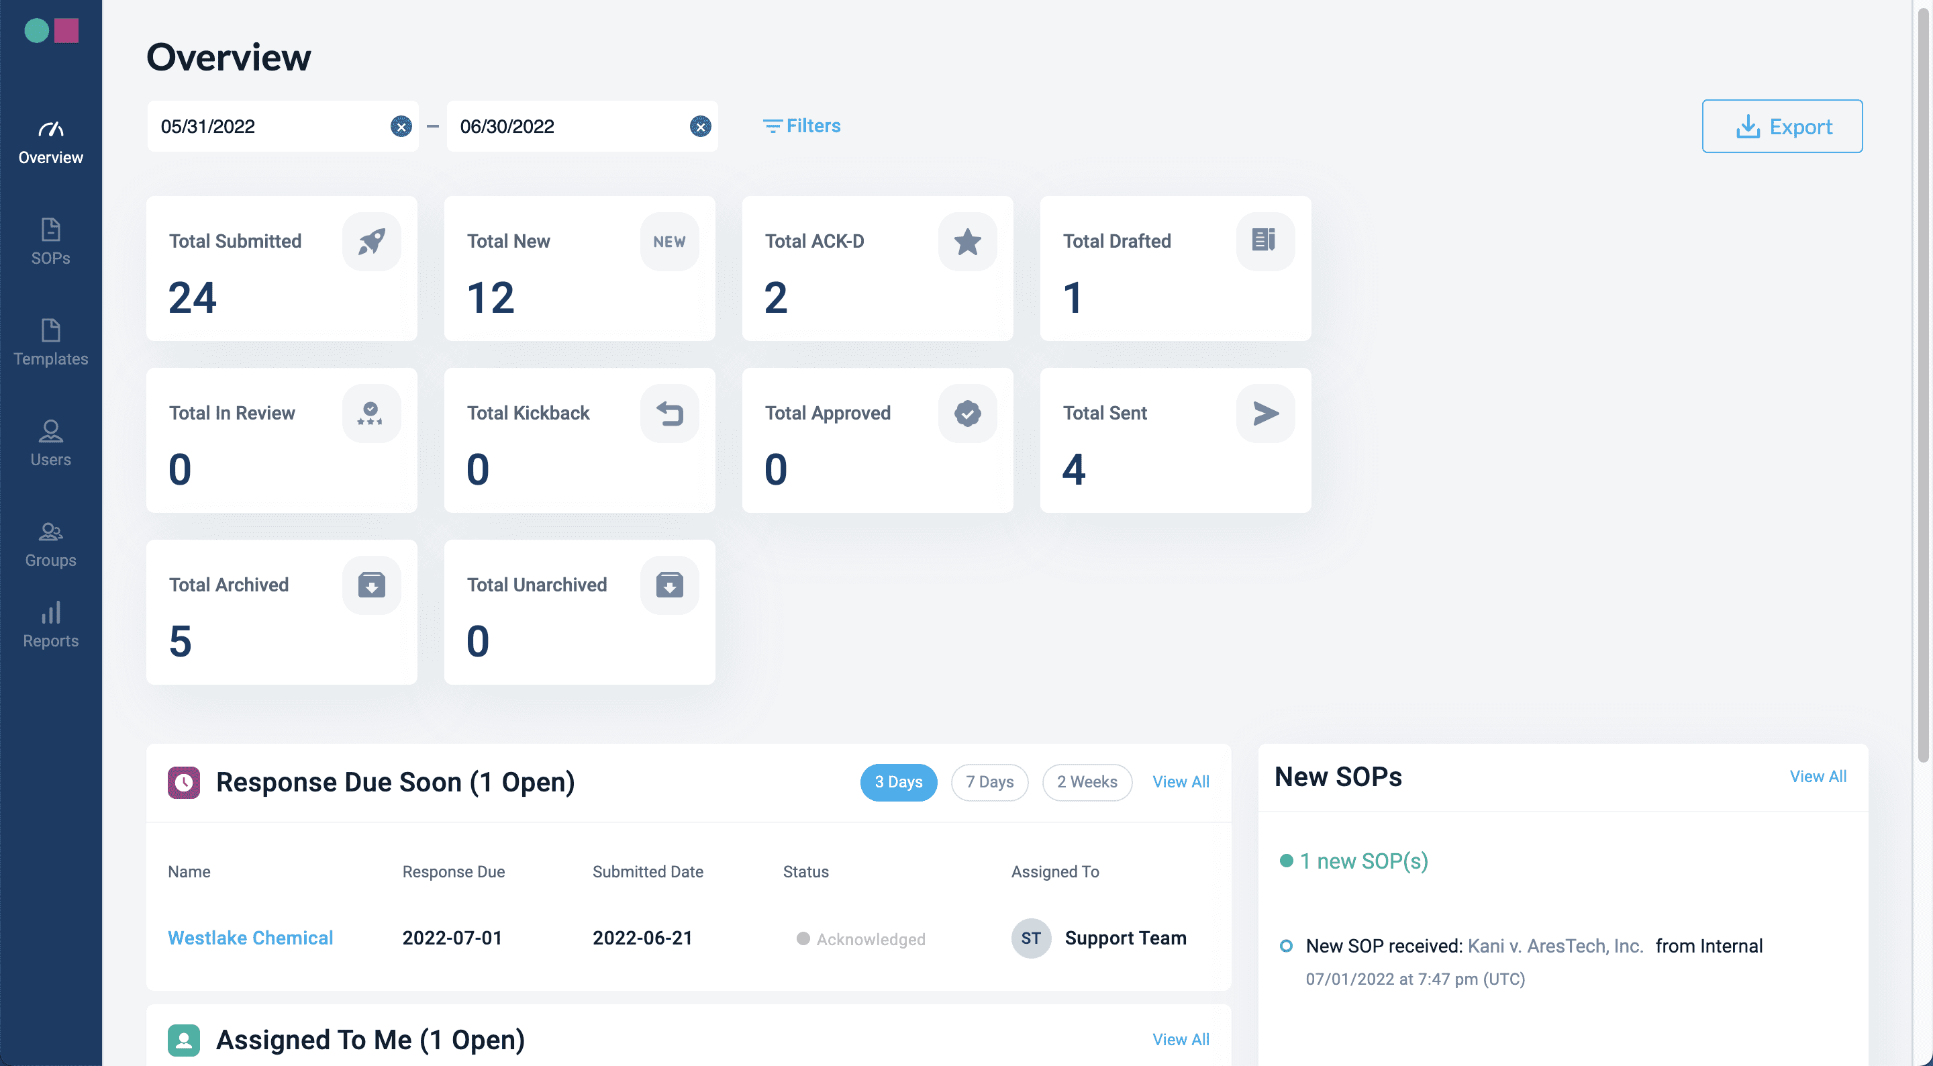Click the paper plane icon on Total Sent
1933x1066 pixels.
click(1265, 413)
